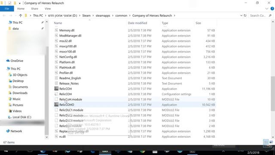Open the recent locations dropdown arrow
275x155 pixels.
(x=15, y=15)
